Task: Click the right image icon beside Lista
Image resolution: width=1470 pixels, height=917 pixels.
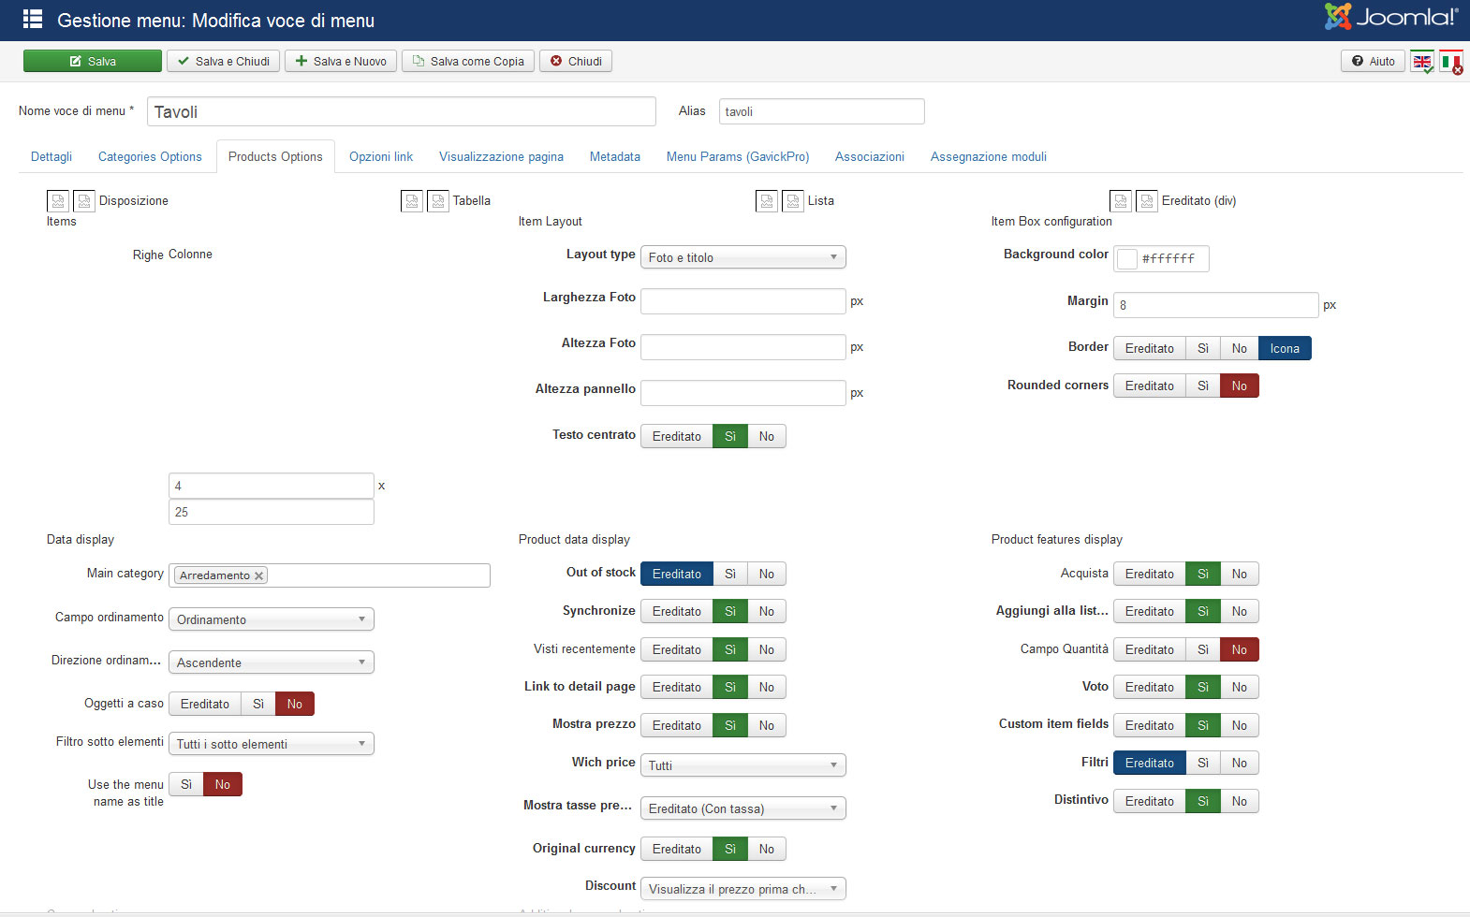Action: tap(793, 201)
